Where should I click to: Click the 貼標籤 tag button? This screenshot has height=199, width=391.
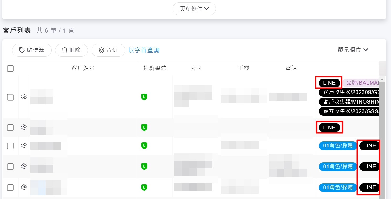pyautogui.click(x=32, y=50)
